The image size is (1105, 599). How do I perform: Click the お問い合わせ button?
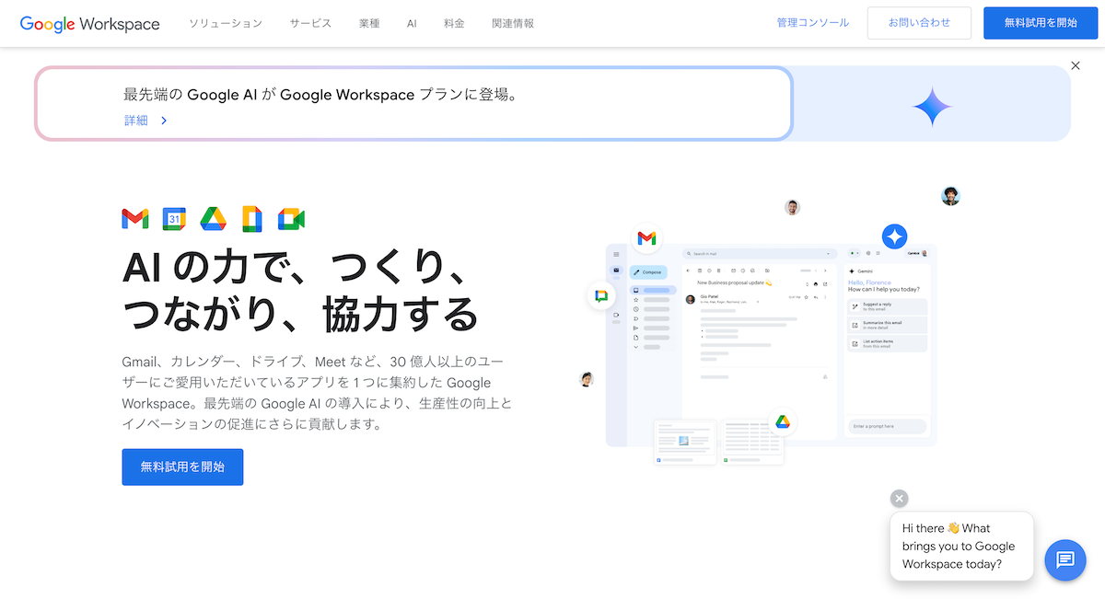[x=919, y=23]
